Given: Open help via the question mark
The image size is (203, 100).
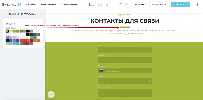Looking at the screenshot, I should pos(197,5).
